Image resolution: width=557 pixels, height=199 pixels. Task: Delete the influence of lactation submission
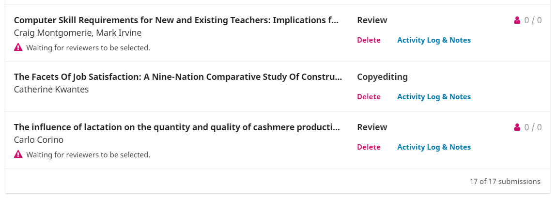coord(369,147)
